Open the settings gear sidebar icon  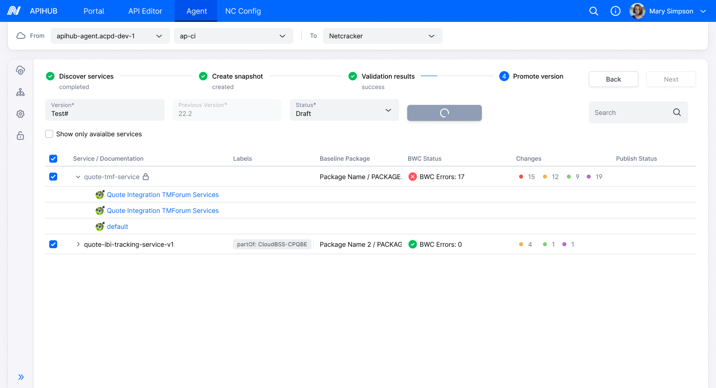tap(20, 114)
